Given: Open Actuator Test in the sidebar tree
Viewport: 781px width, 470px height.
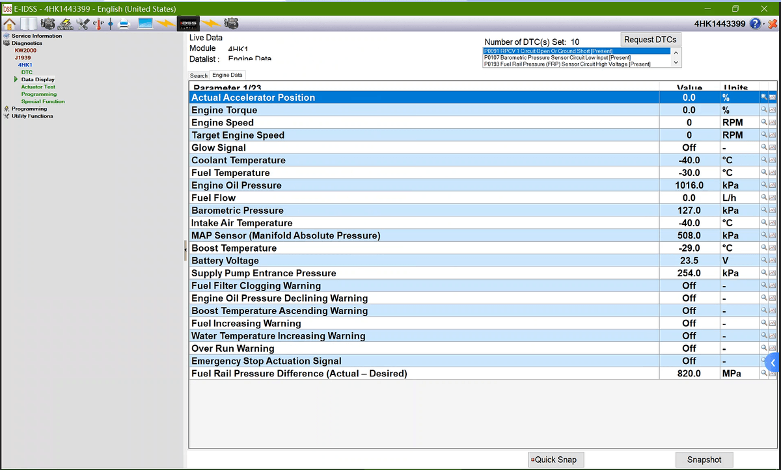Looking at the screenshot, I should pos(38,86).
